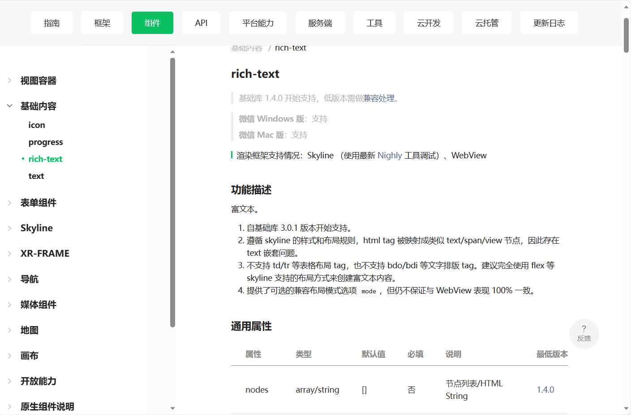
Task: Open the 导航 sidebar category
Action: 30,279
